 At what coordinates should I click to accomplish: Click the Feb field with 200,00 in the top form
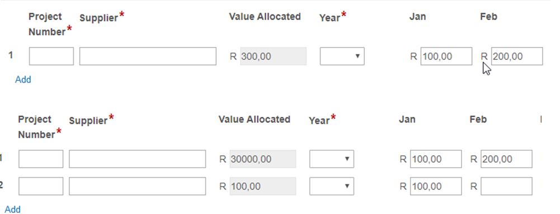click(x=517, y=56)
